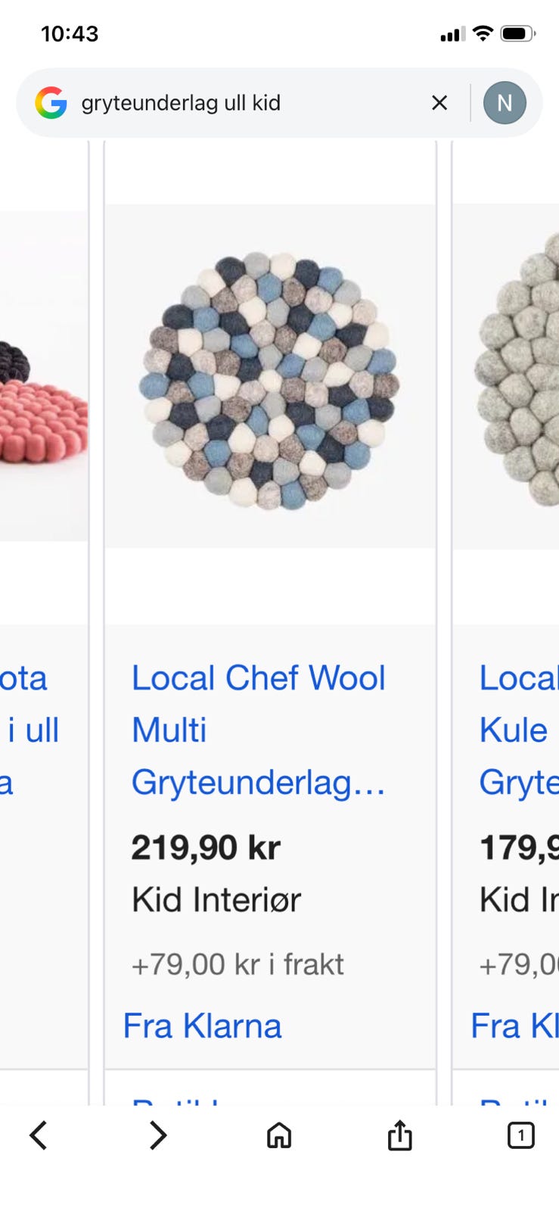Viewport: 559px width, 1211px height.
Task: Tap the Google logo icon
Action: 51,103
